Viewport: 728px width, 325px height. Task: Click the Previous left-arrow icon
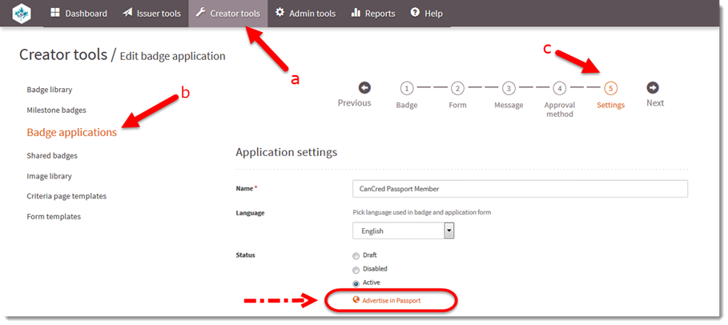(364, 88)
